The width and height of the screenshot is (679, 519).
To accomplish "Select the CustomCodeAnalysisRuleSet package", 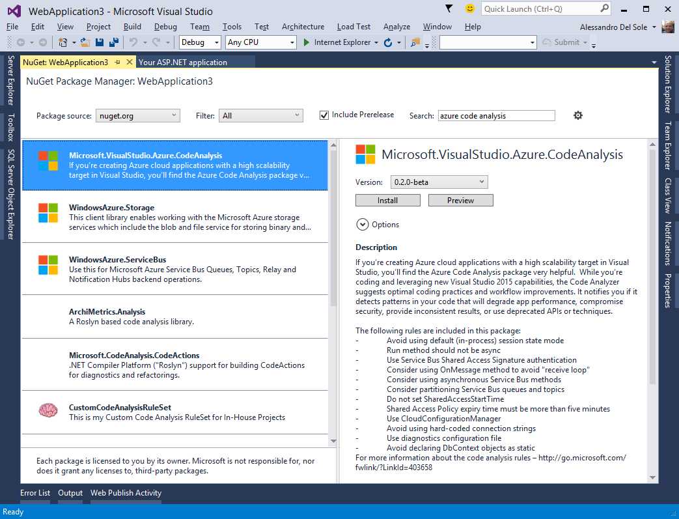I will (176, 411).
